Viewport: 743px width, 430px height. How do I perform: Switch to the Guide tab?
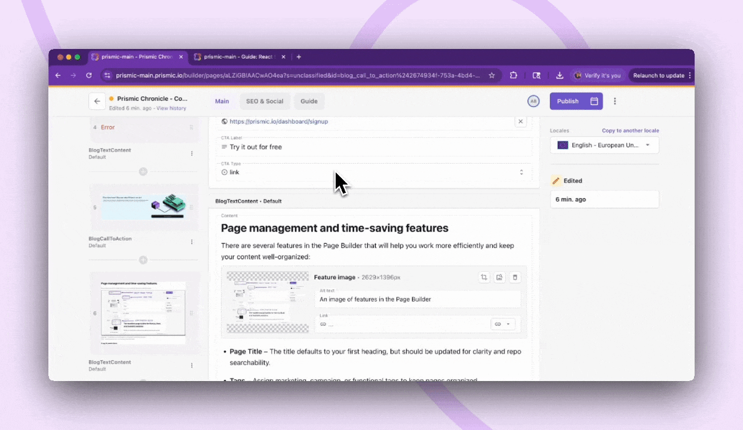point(309,102)
